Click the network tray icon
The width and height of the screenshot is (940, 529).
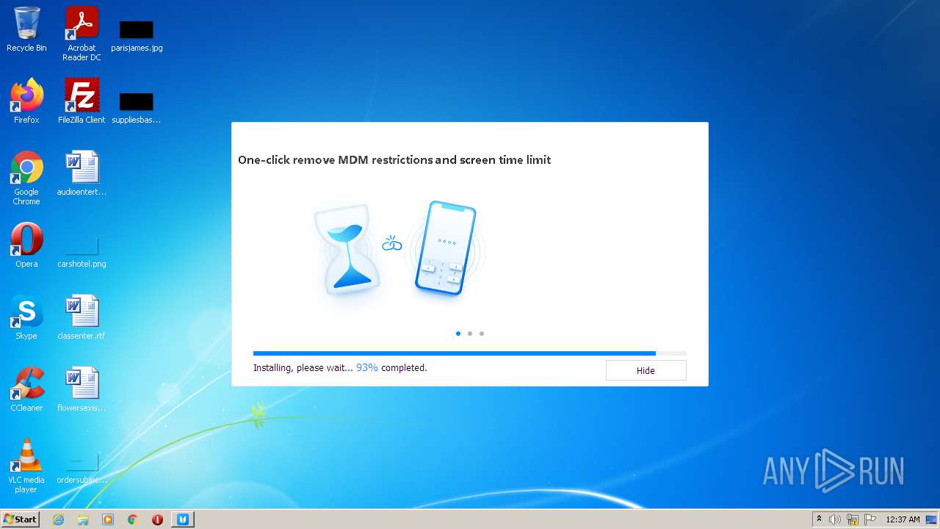point(853,519)
